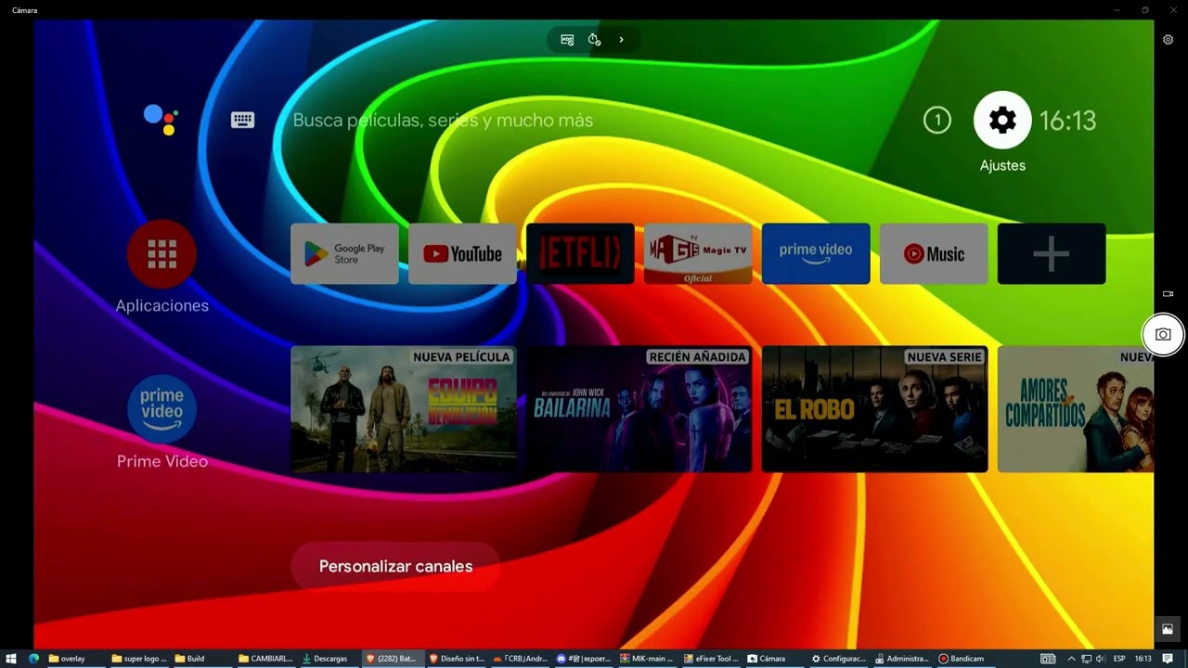Open the network tray icon

click(x=1086, y=659)
